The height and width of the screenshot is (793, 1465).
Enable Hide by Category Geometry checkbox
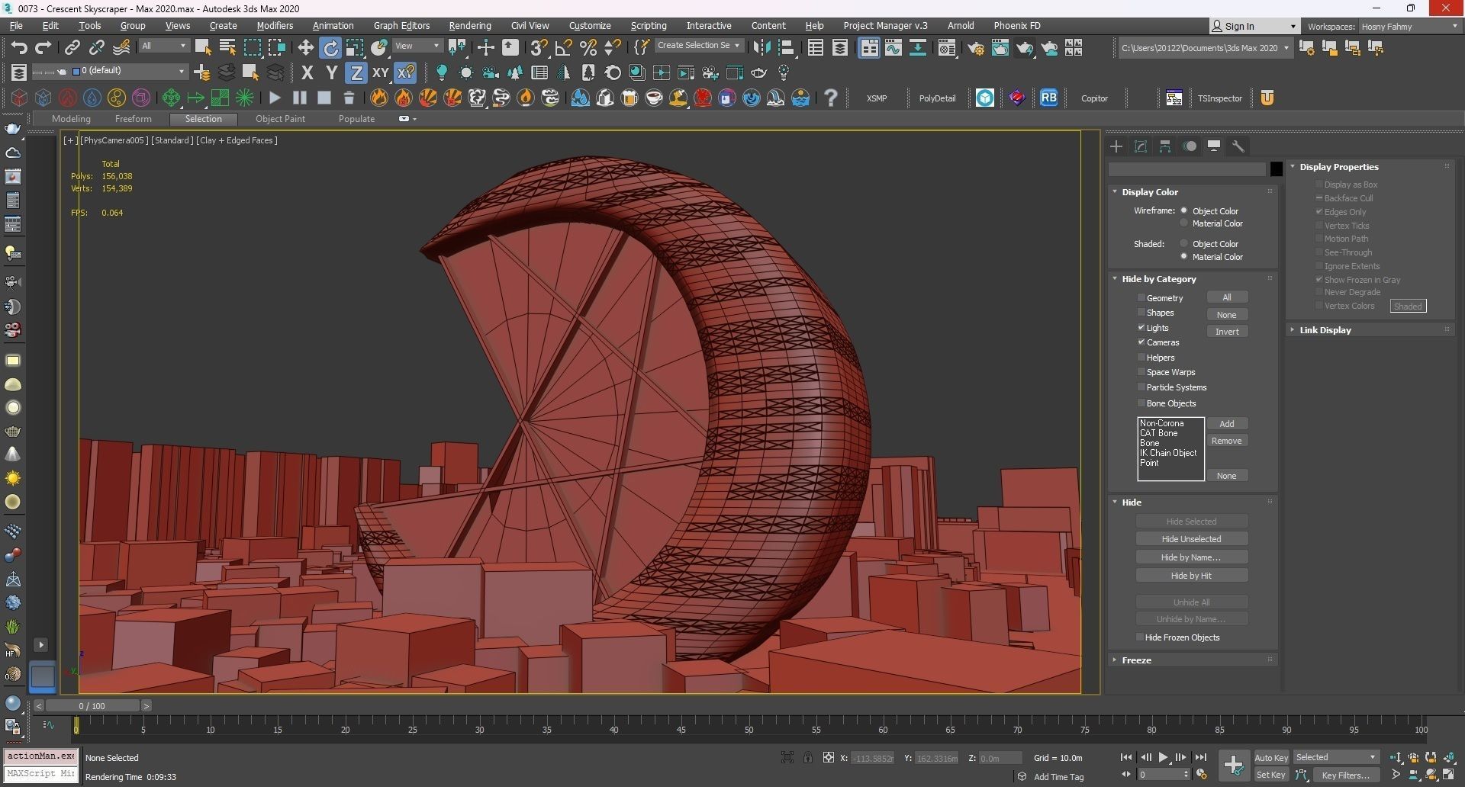point(1141,298)
